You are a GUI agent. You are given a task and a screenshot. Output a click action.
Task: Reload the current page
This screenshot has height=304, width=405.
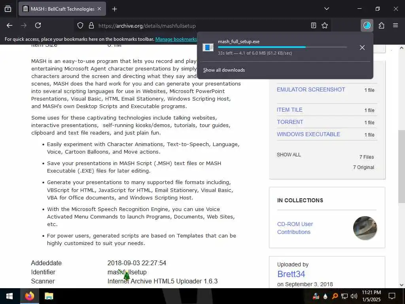[38, 25]
